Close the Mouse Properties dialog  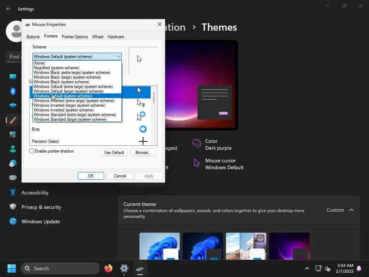pyautogui.click(x=160, y=24)
